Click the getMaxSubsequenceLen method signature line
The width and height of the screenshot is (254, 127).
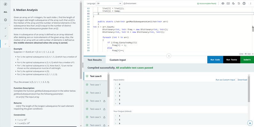click(x=133, y=21)
